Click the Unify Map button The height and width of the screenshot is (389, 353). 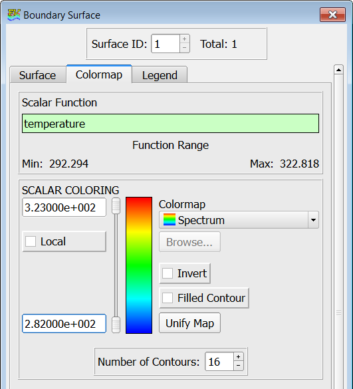189,323
